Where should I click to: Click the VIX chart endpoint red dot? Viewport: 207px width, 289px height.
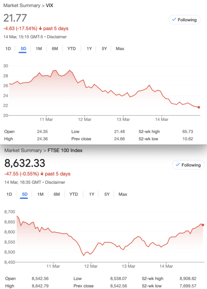tap(199, 107)
